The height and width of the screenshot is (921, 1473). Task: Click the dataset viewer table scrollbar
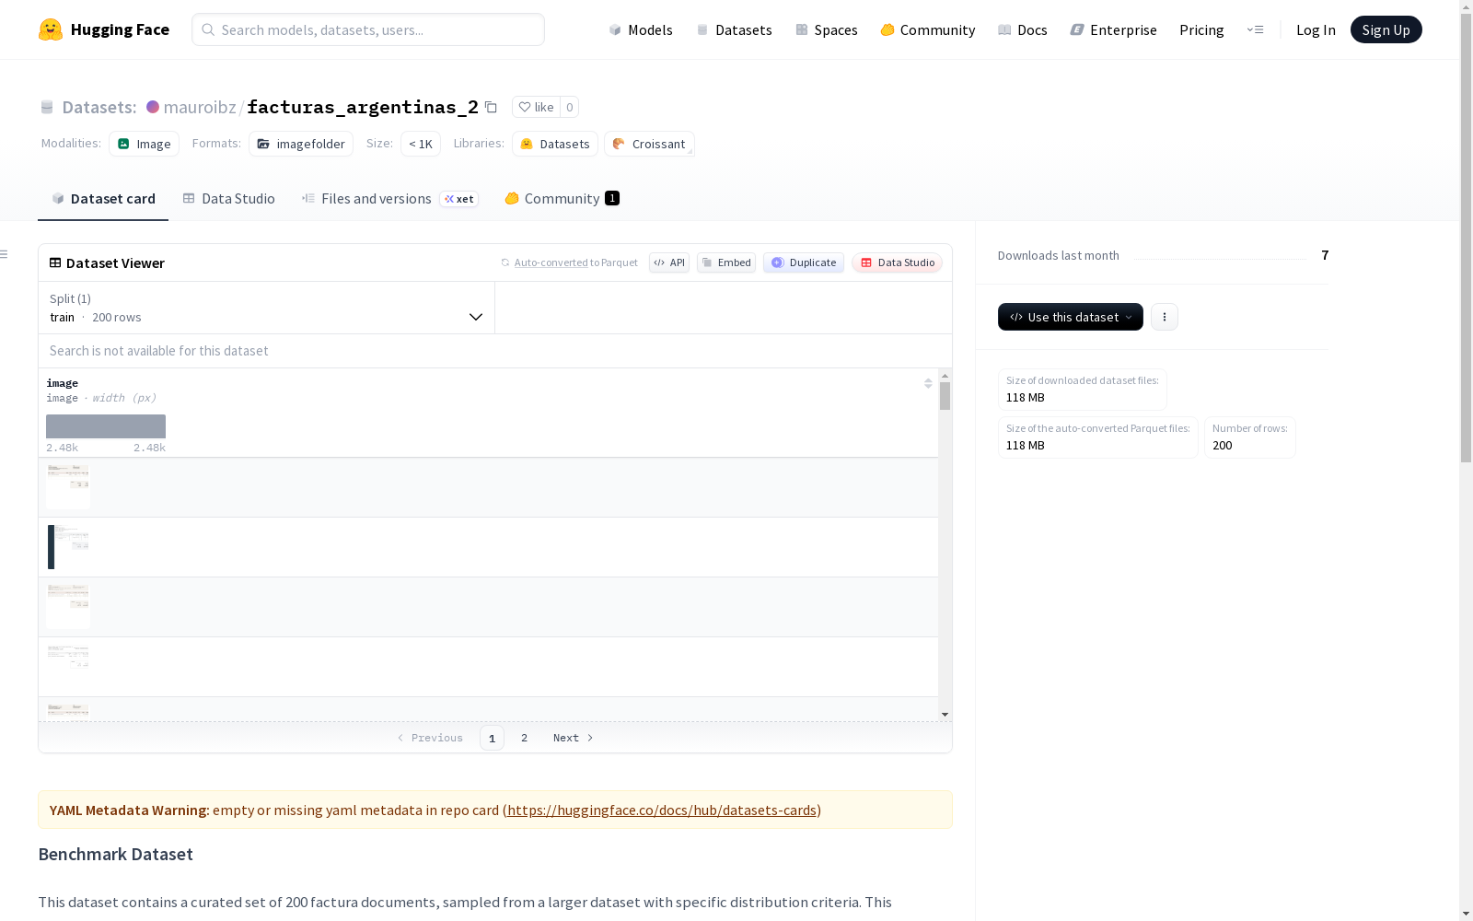[945, 396]
